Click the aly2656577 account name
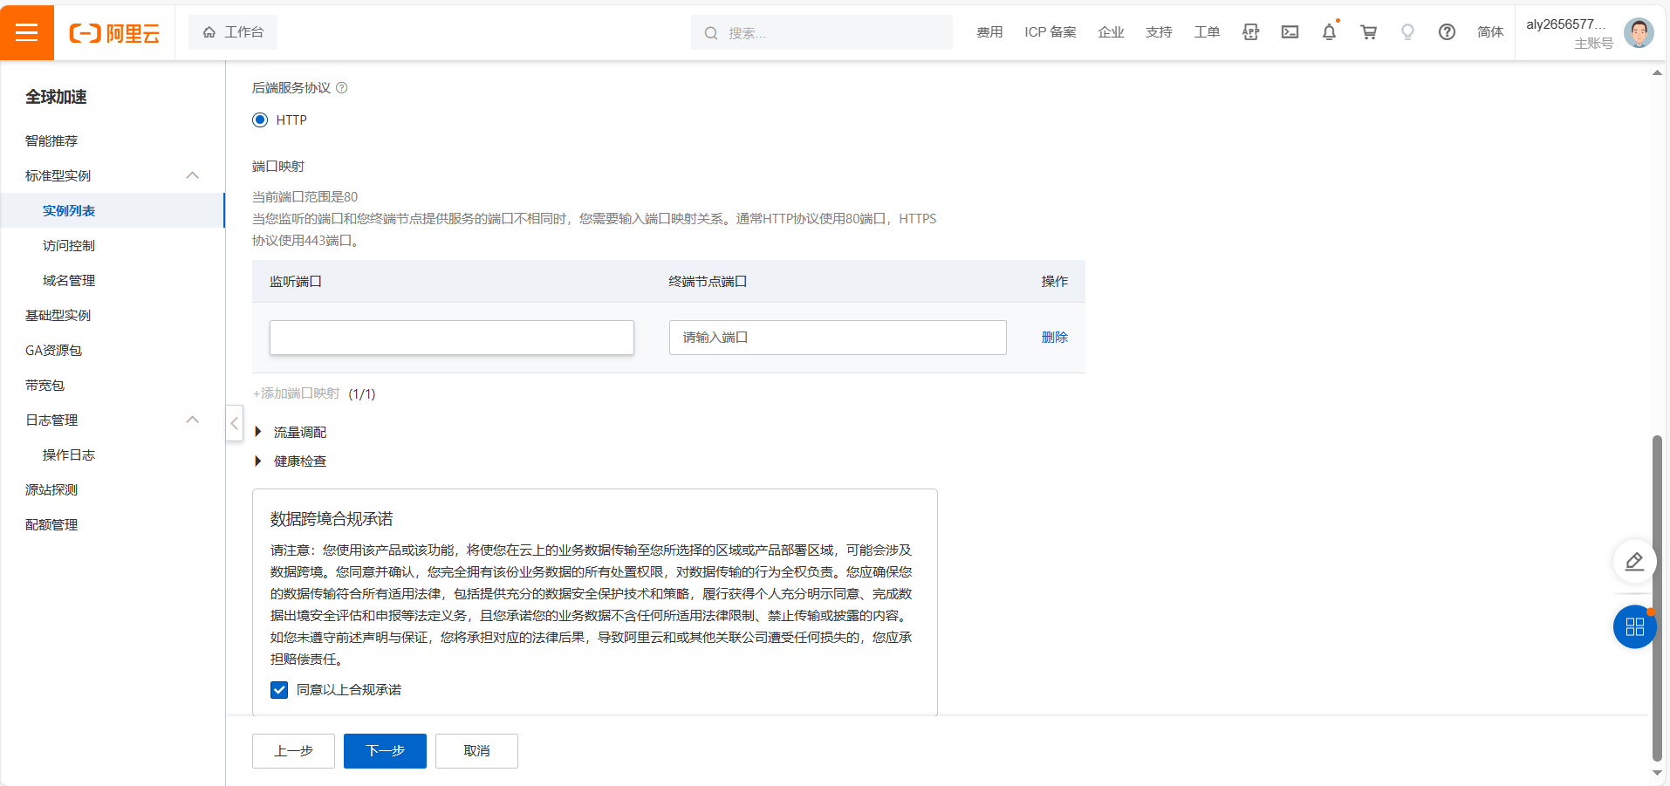1670x786 pixels. (1565, 24)
